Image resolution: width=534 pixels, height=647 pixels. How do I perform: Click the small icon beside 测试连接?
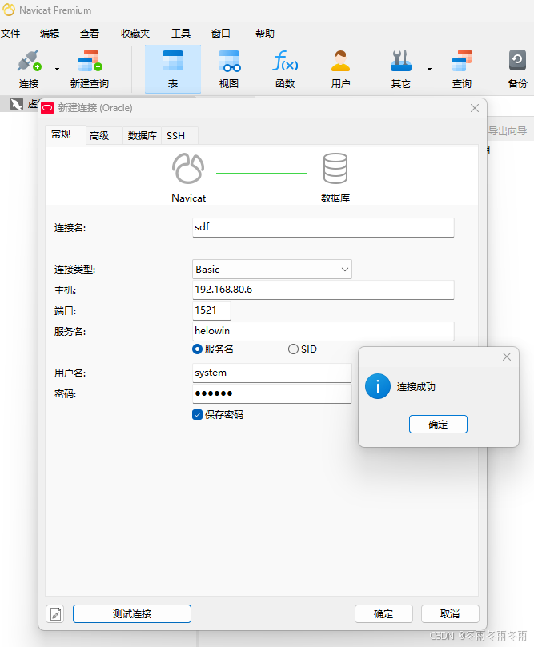pyautogui.click(x=55, y=614)
